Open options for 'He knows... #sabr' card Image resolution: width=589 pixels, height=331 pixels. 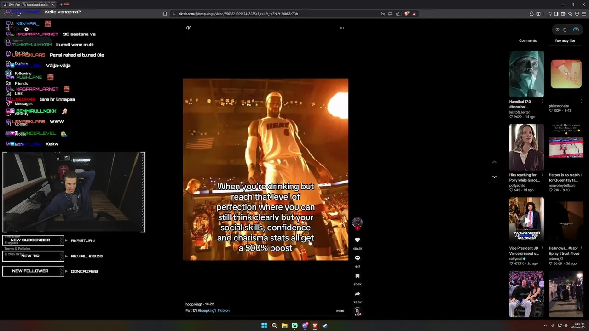582,248
